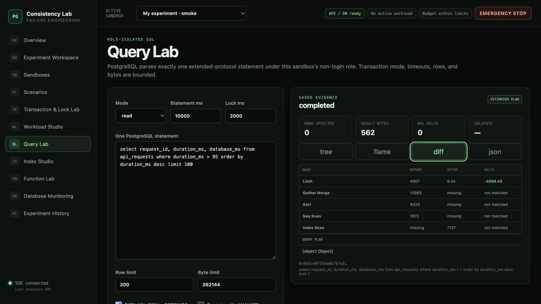541x304 pixels.
Task: Click the Query Lab page heading
Action: [143, 52]
